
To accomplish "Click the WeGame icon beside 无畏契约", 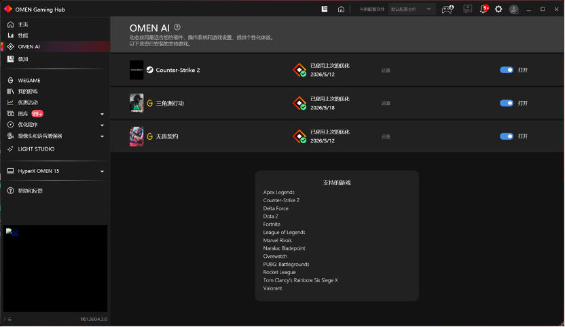I will (x=149, y=136).
